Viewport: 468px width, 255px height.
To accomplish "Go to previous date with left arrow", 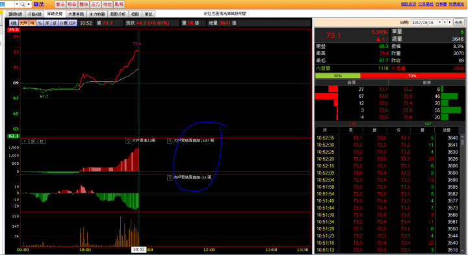I will click(x=445, y=22).
